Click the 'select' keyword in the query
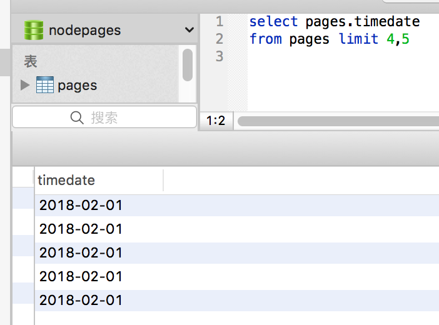The width and height of the screenshot is (439, 325). pos(273,21)
